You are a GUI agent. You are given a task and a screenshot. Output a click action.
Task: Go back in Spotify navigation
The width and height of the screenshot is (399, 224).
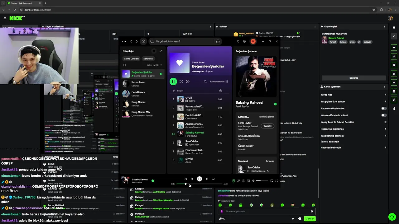131,41
